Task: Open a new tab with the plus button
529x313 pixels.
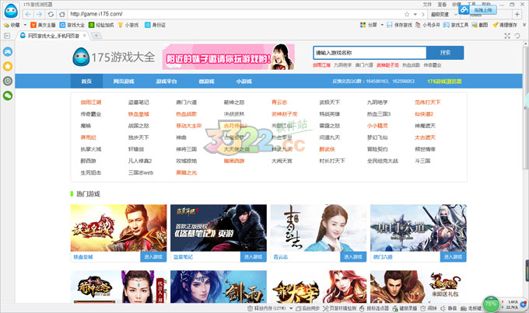Action: coord(96,36)
